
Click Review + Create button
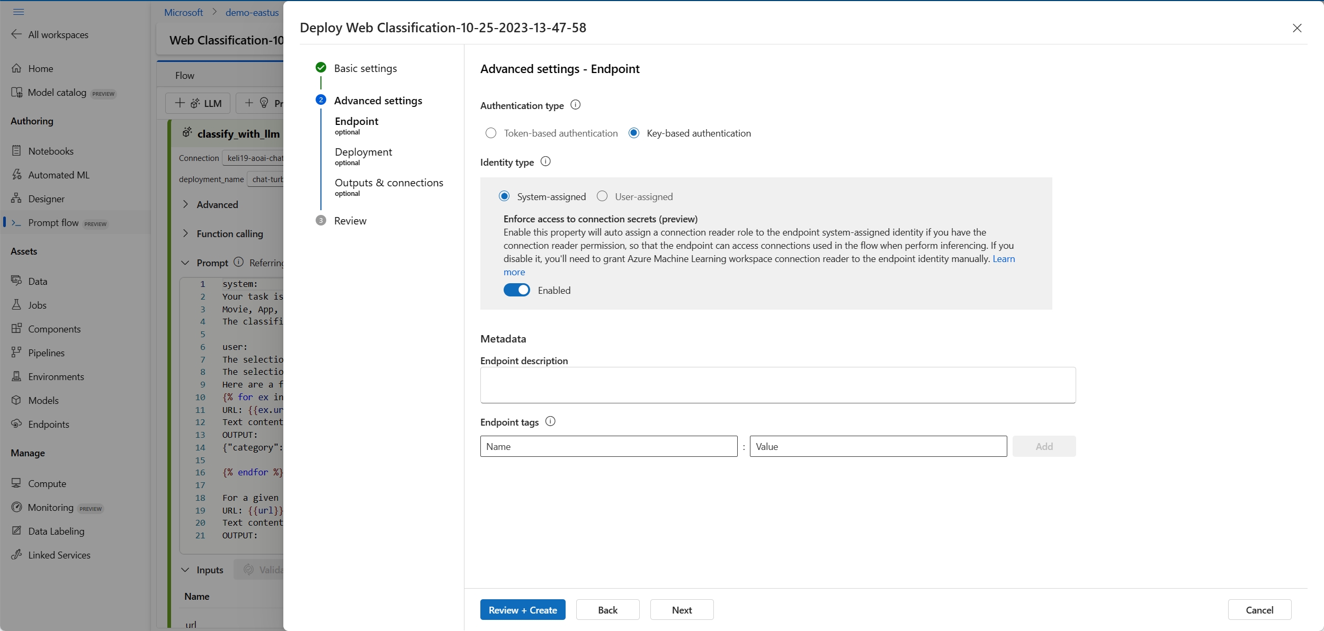(522, 610)
